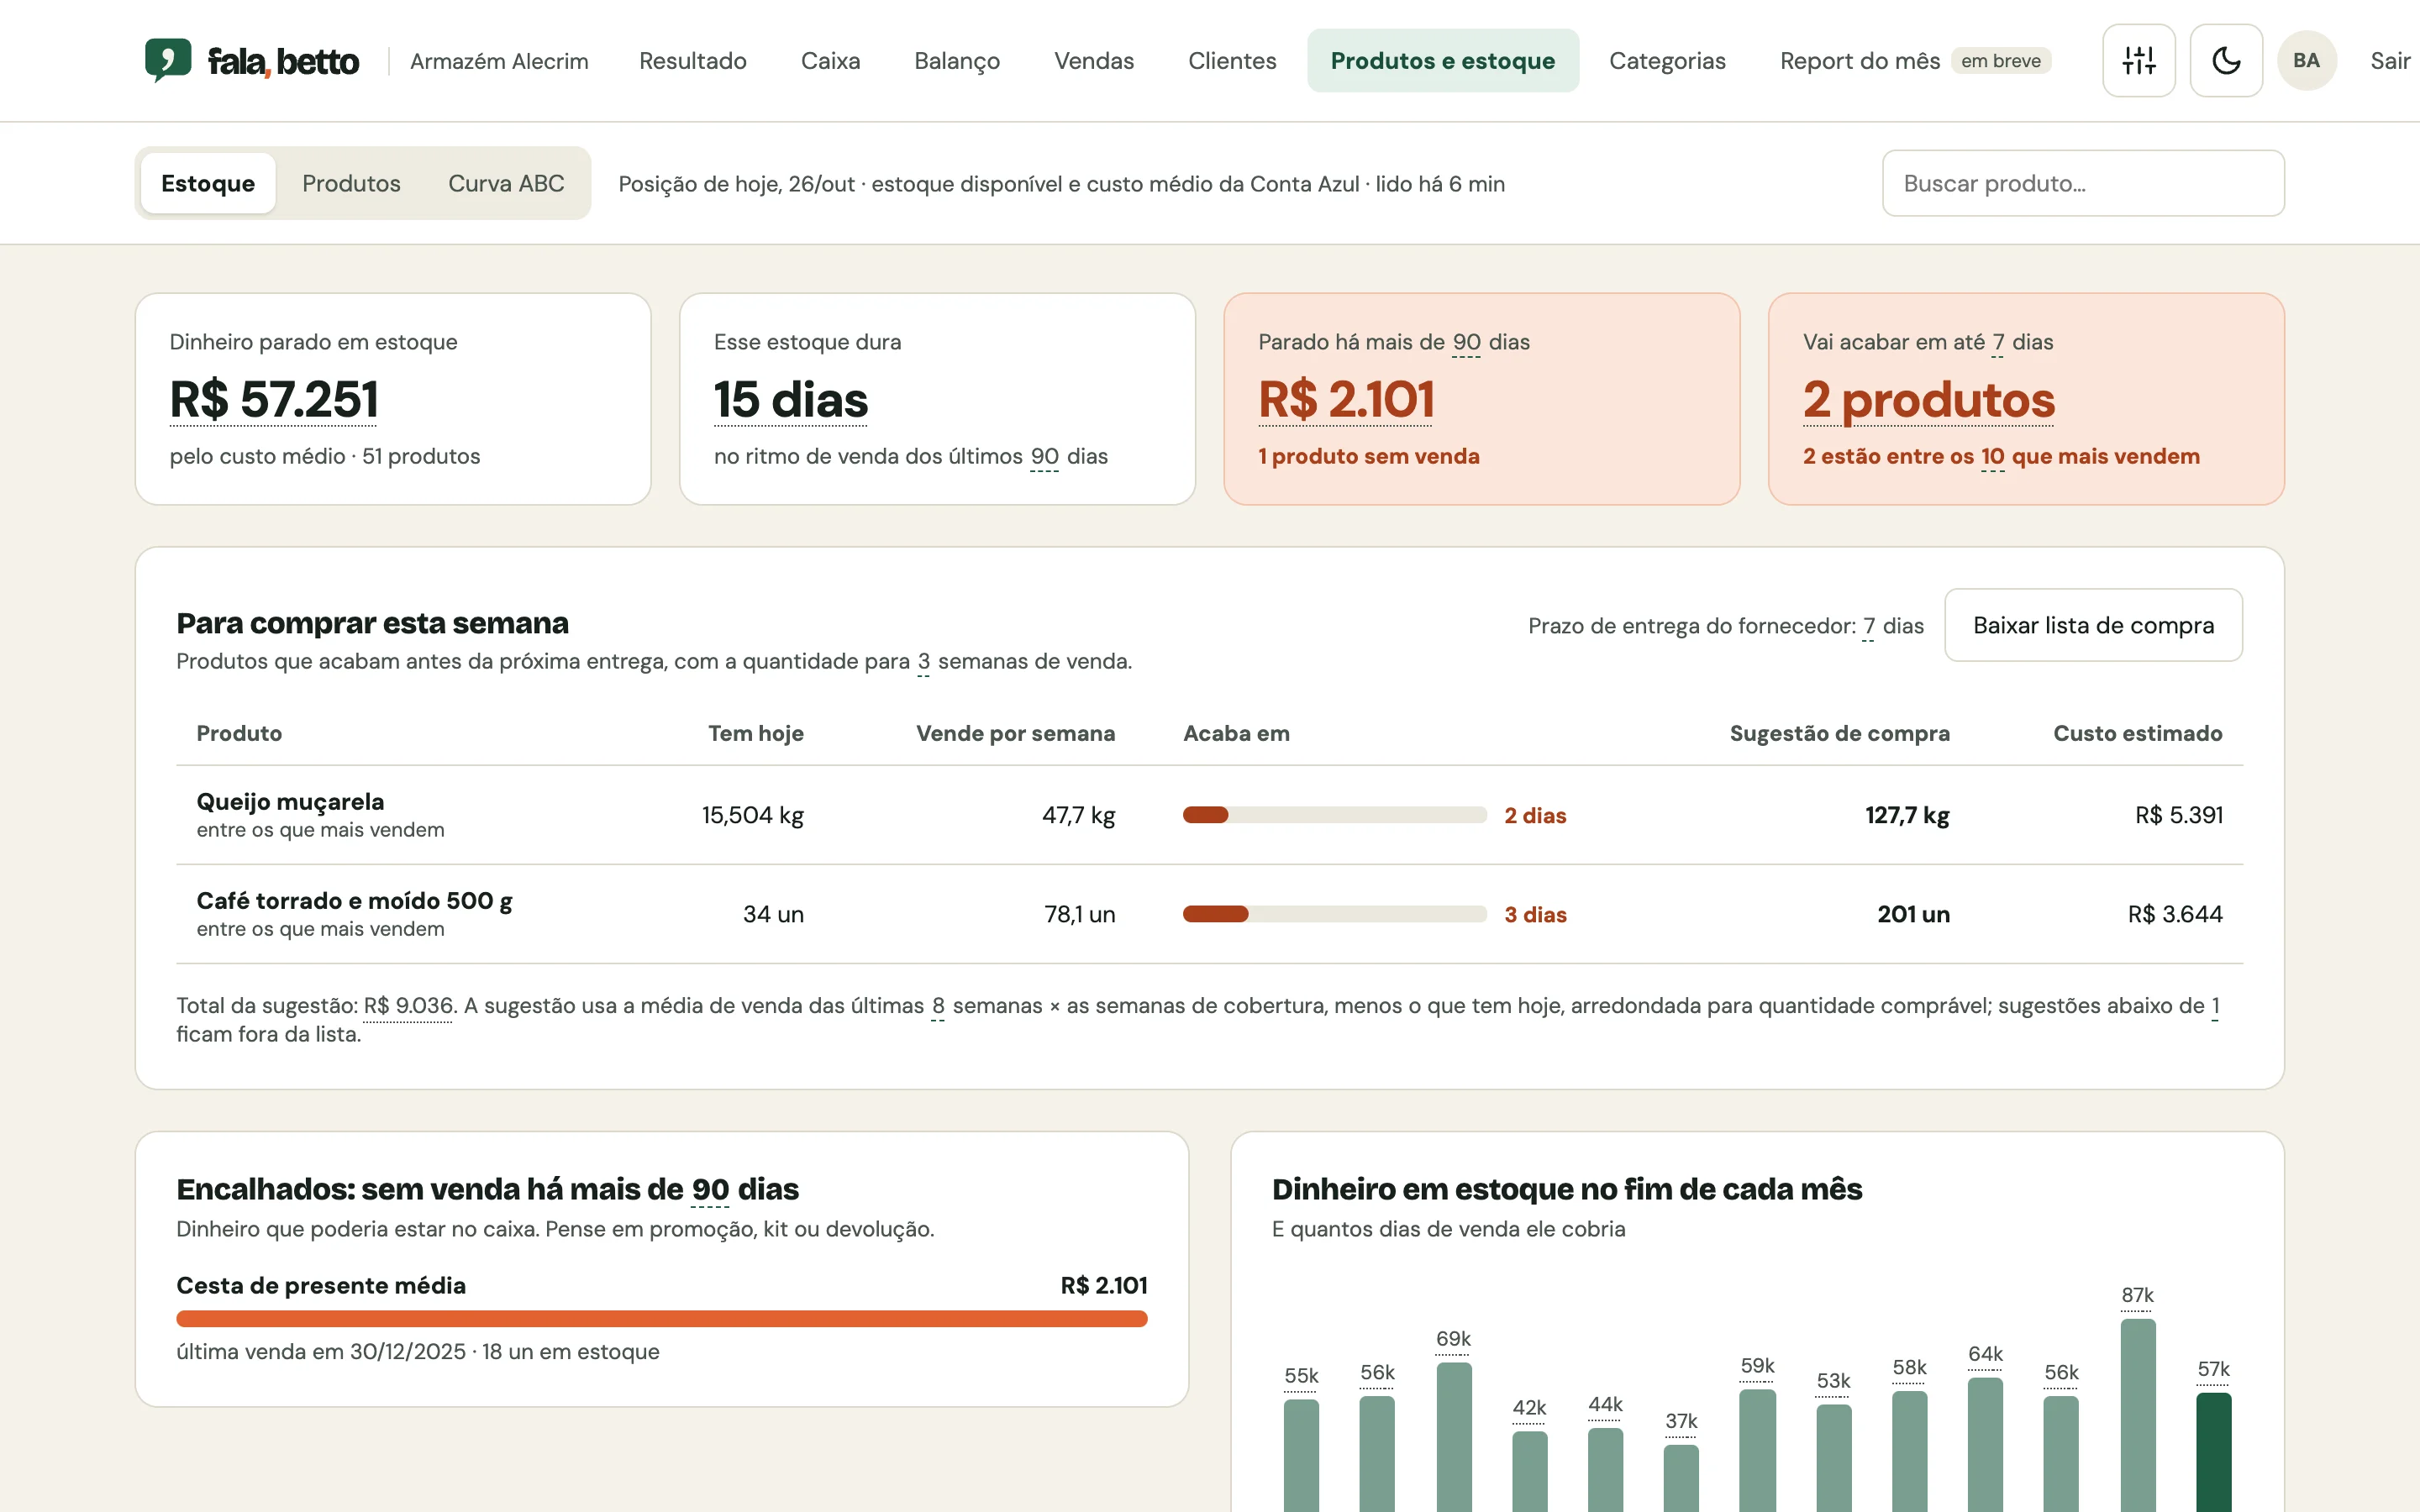Edit the 10 in que mais vendem text

click(1992, 456)
